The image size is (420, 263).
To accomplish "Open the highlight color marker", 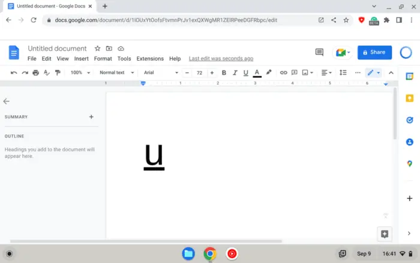I will (x=269, y=73).
